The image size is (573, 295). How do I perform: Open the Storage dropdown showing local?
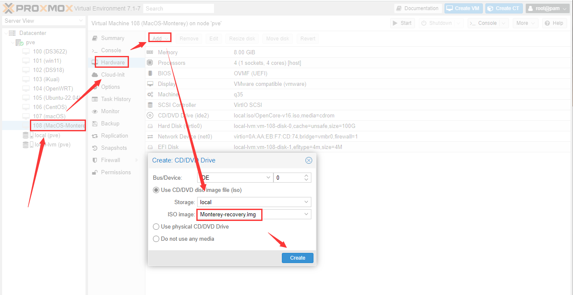[x=307, y=202]
